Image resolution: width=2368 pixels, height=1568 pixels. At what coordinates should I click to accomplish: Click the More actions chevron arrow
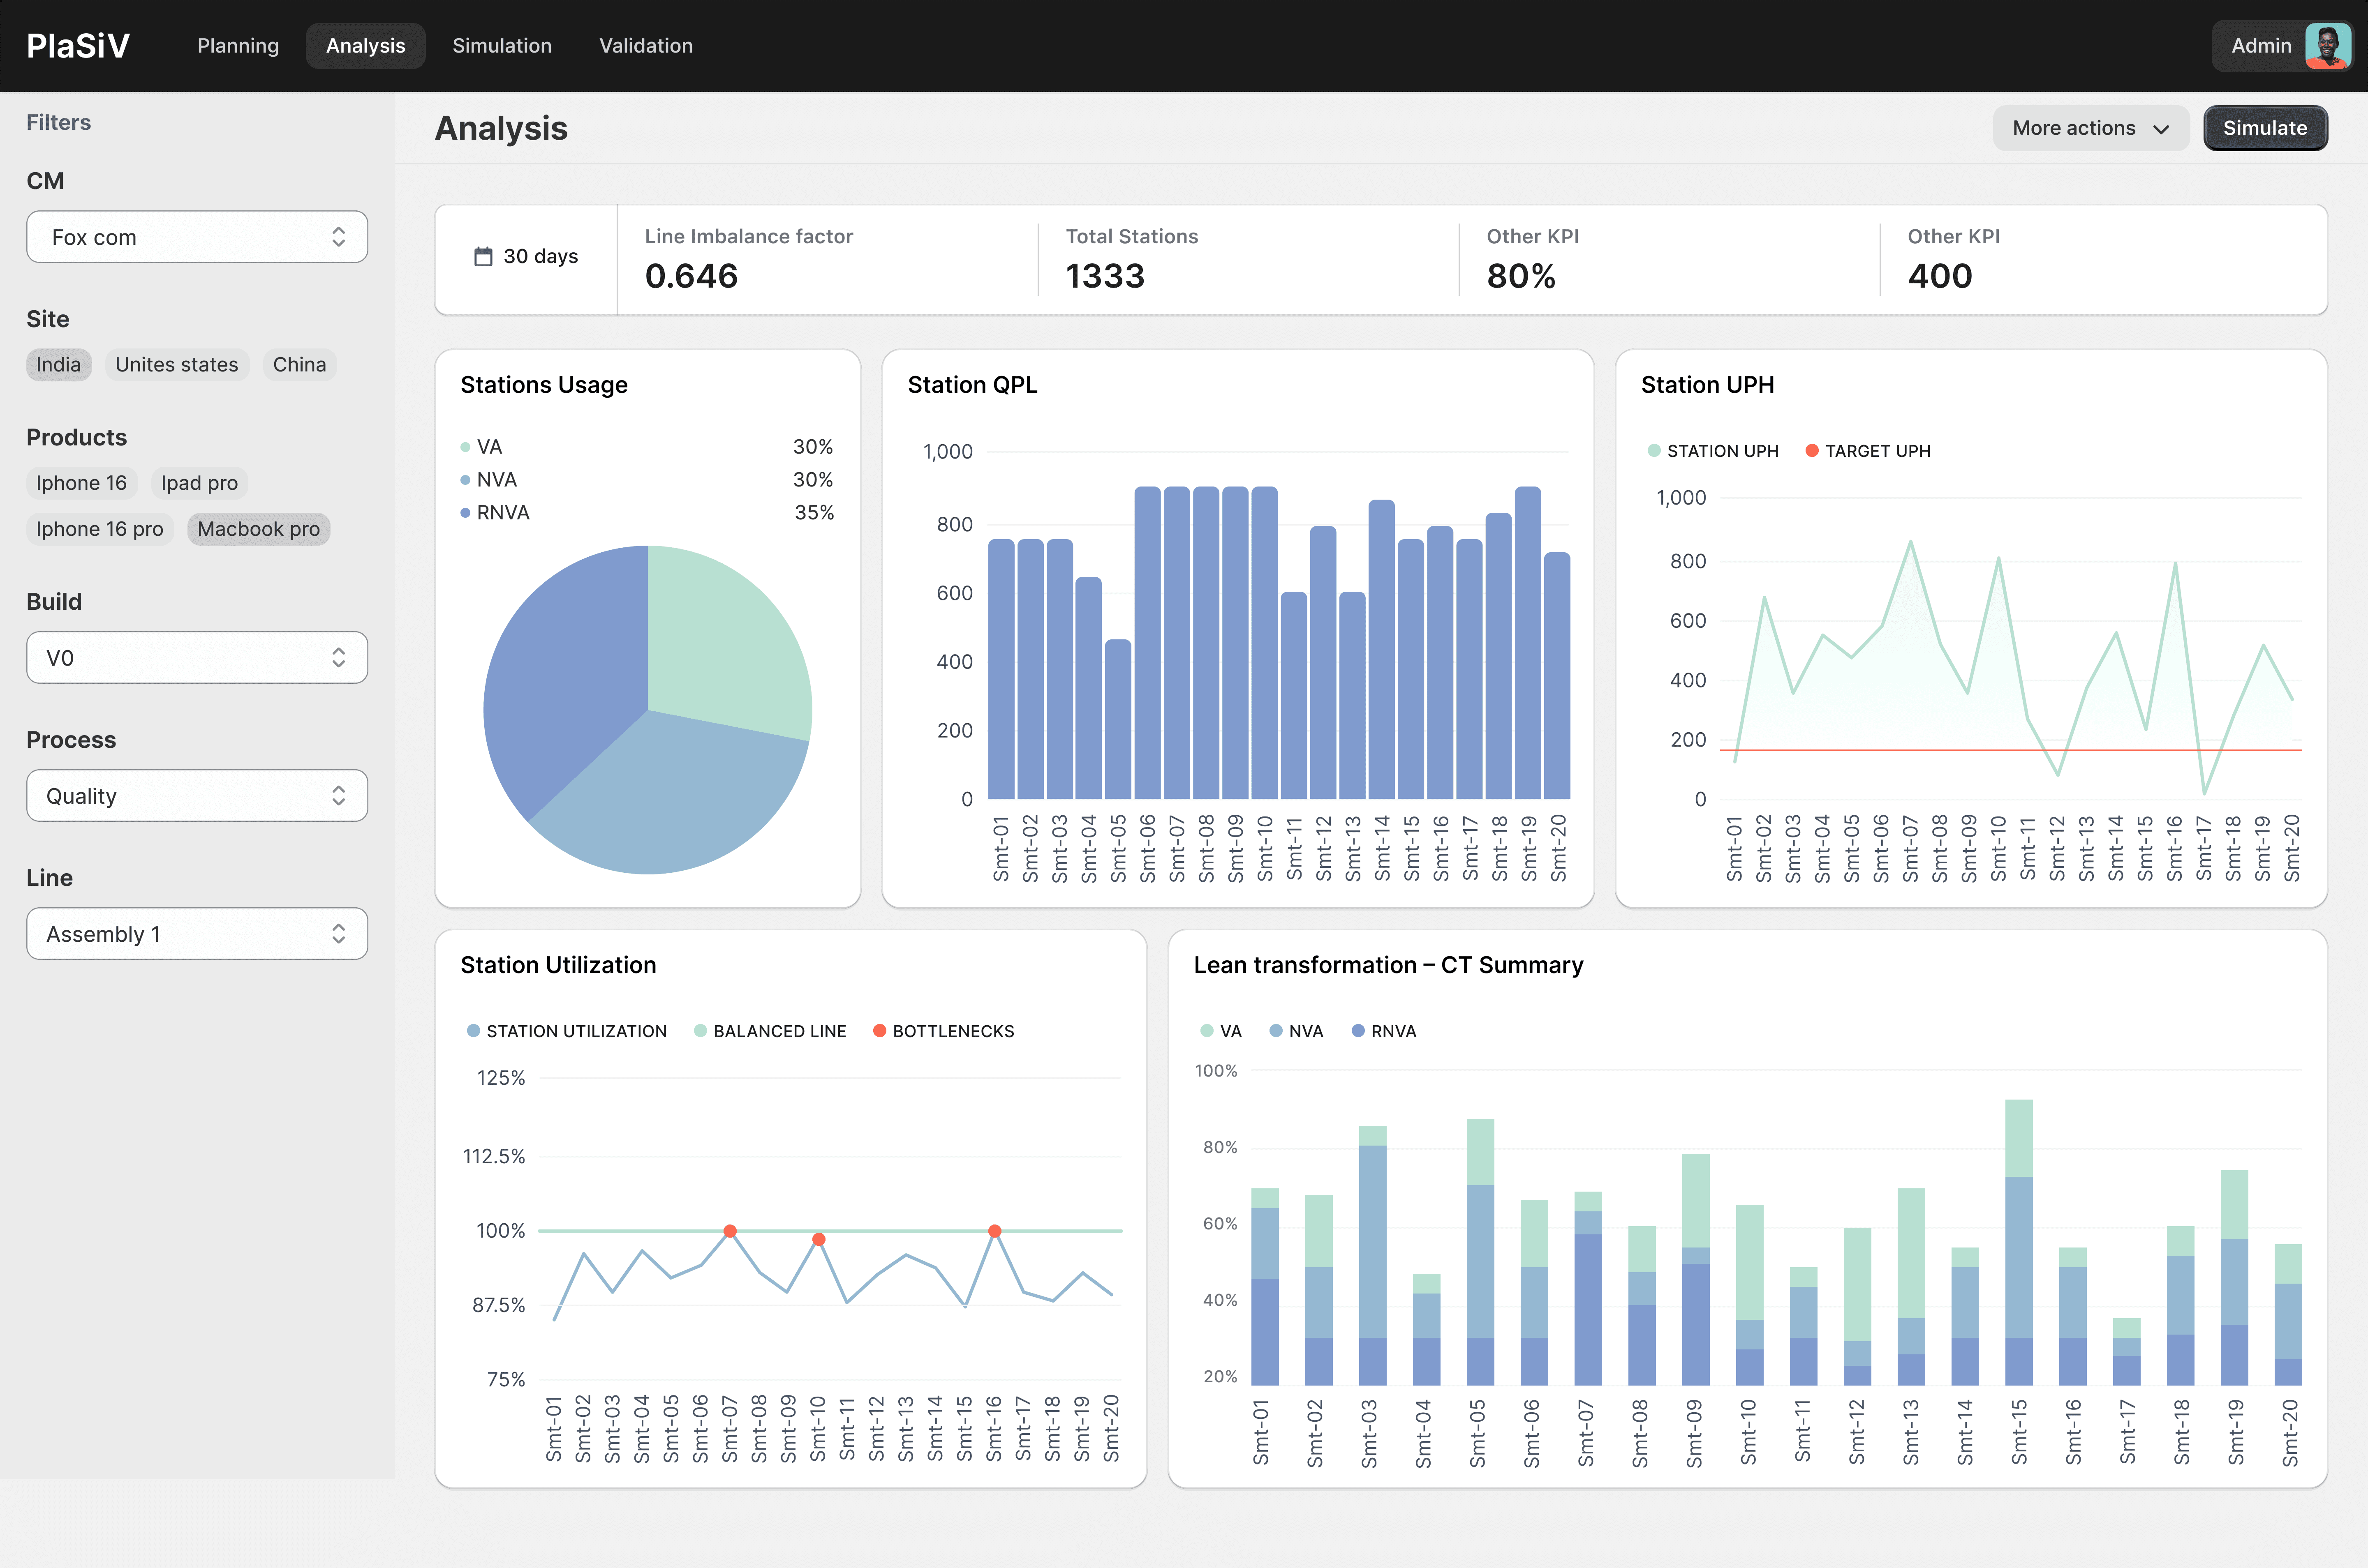click(2161, 129)
